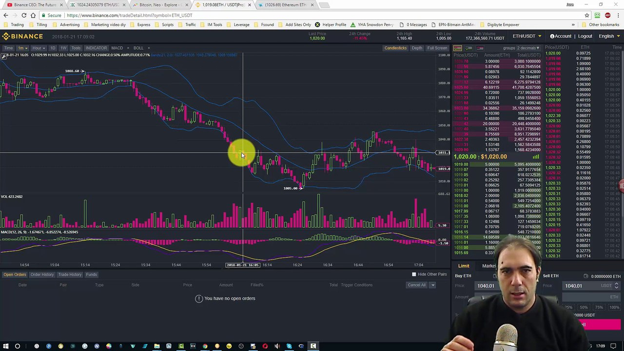Close the Bitcoin, Neo Explore tab
The height and width of the screenshot is (351, 624).
pyautogui.click(x=186, y=5)
